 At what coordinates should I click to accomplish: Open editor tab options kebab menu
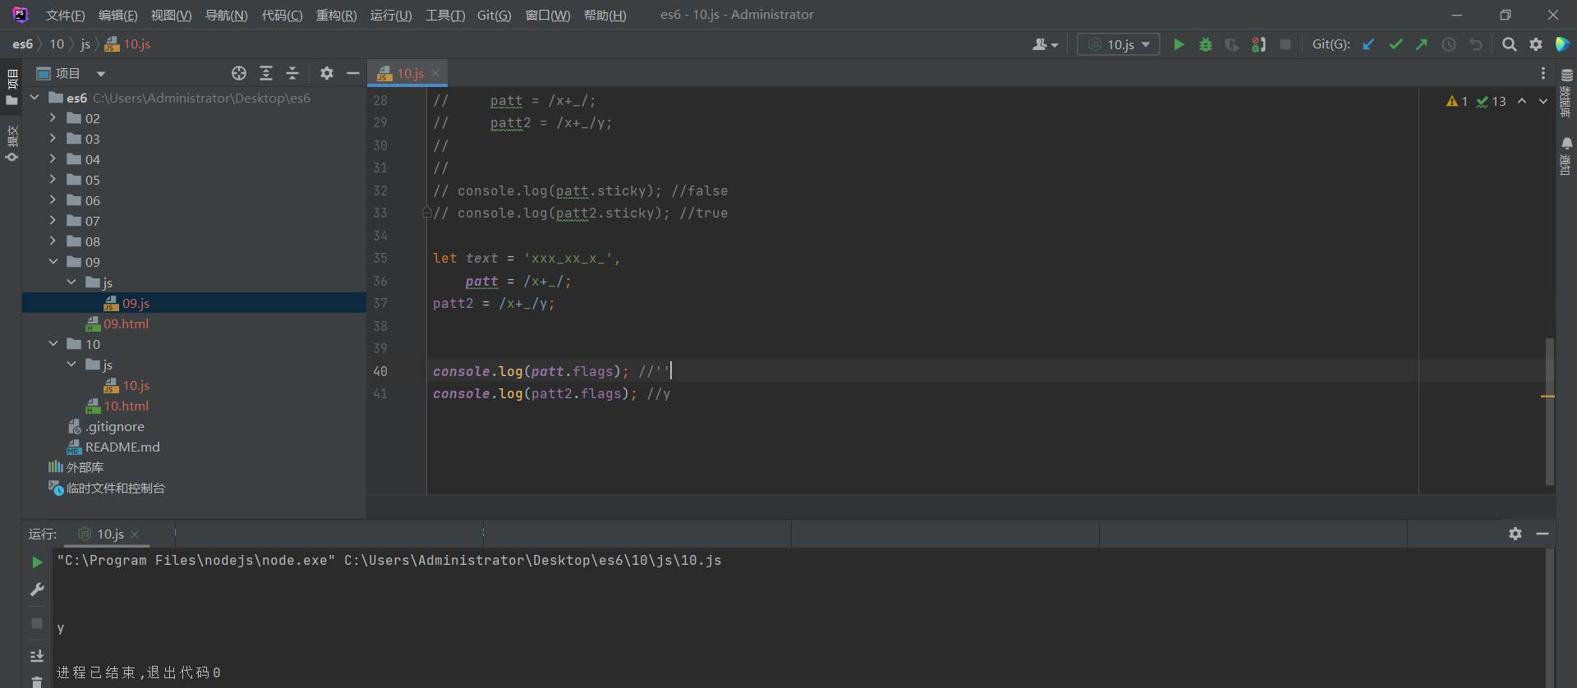(1543, 73)
